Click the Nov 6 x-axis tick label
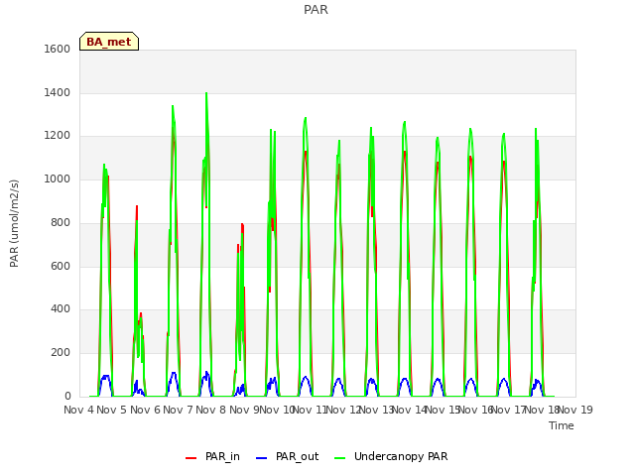 pyautogui.click(x=146, y=410)
